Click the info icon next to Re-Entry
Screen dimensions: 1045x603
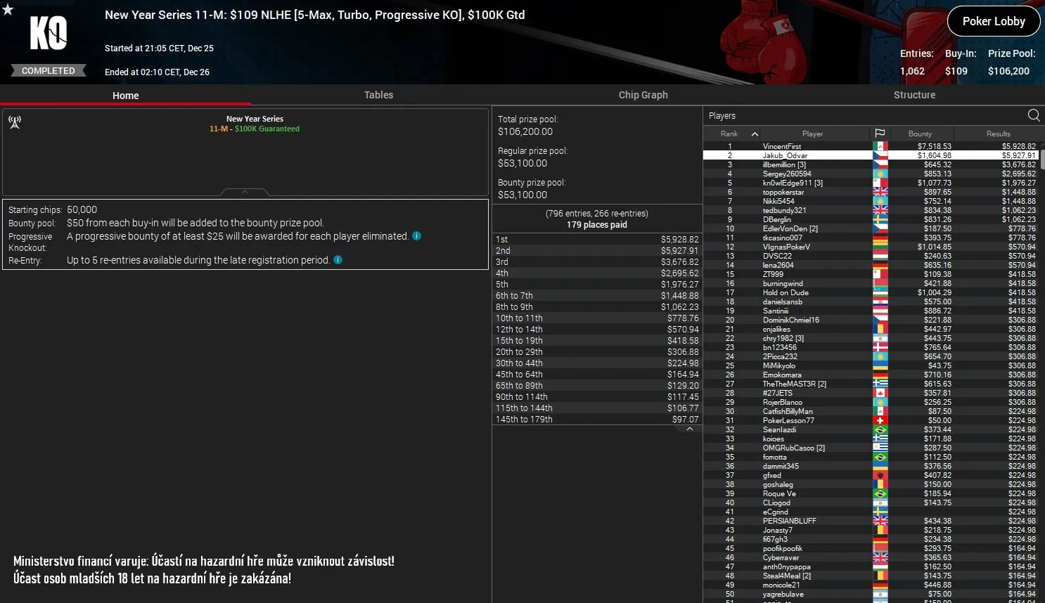[x=338, y=259]
